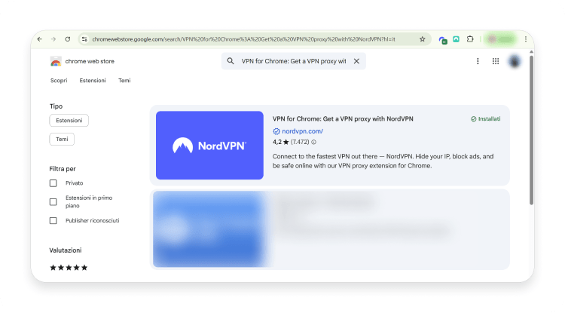Screen dimensions: 565x313
Task: Switch to the Estensioni tab
Action: [93, 81]
